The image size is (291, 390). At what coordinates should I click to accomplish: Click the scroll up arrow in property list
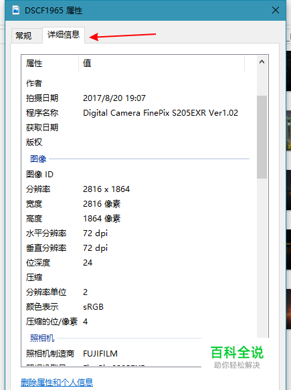pyautogui.click(x=262, y=62)
